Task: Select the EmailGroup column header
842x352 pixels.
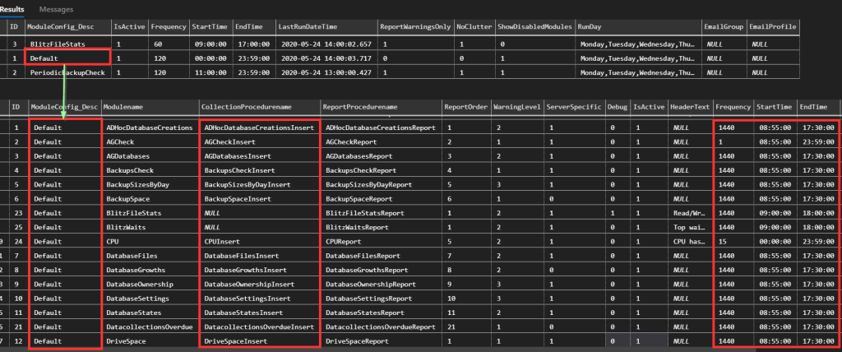Action: coord(724,26)
